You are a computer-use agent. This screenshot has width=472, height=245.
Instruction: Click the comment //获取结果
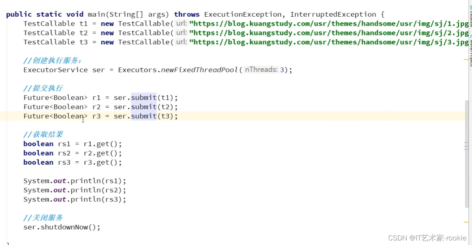point(43,134)
